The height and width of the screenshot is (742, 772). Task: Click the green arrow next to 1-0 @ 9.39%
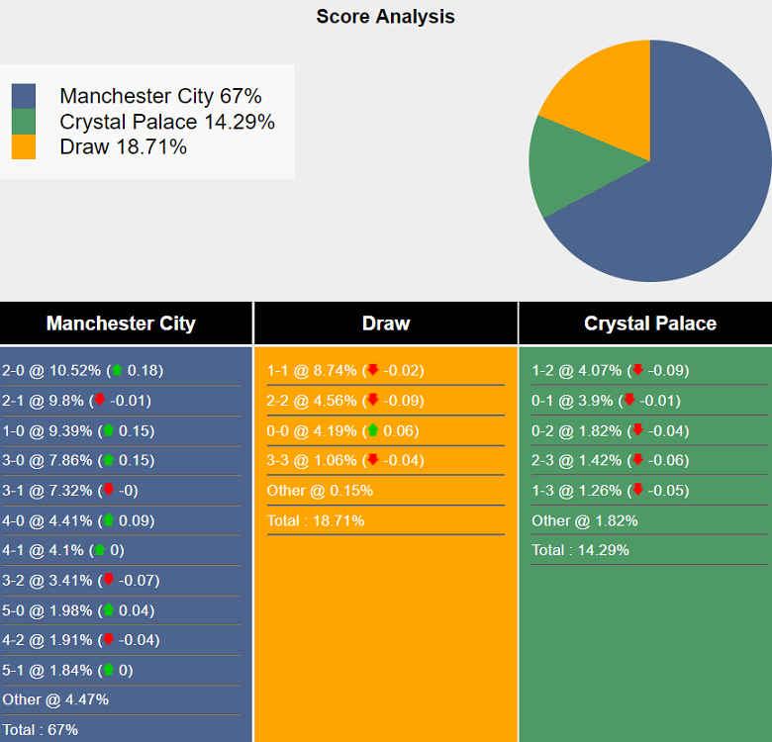click(107, 431)
